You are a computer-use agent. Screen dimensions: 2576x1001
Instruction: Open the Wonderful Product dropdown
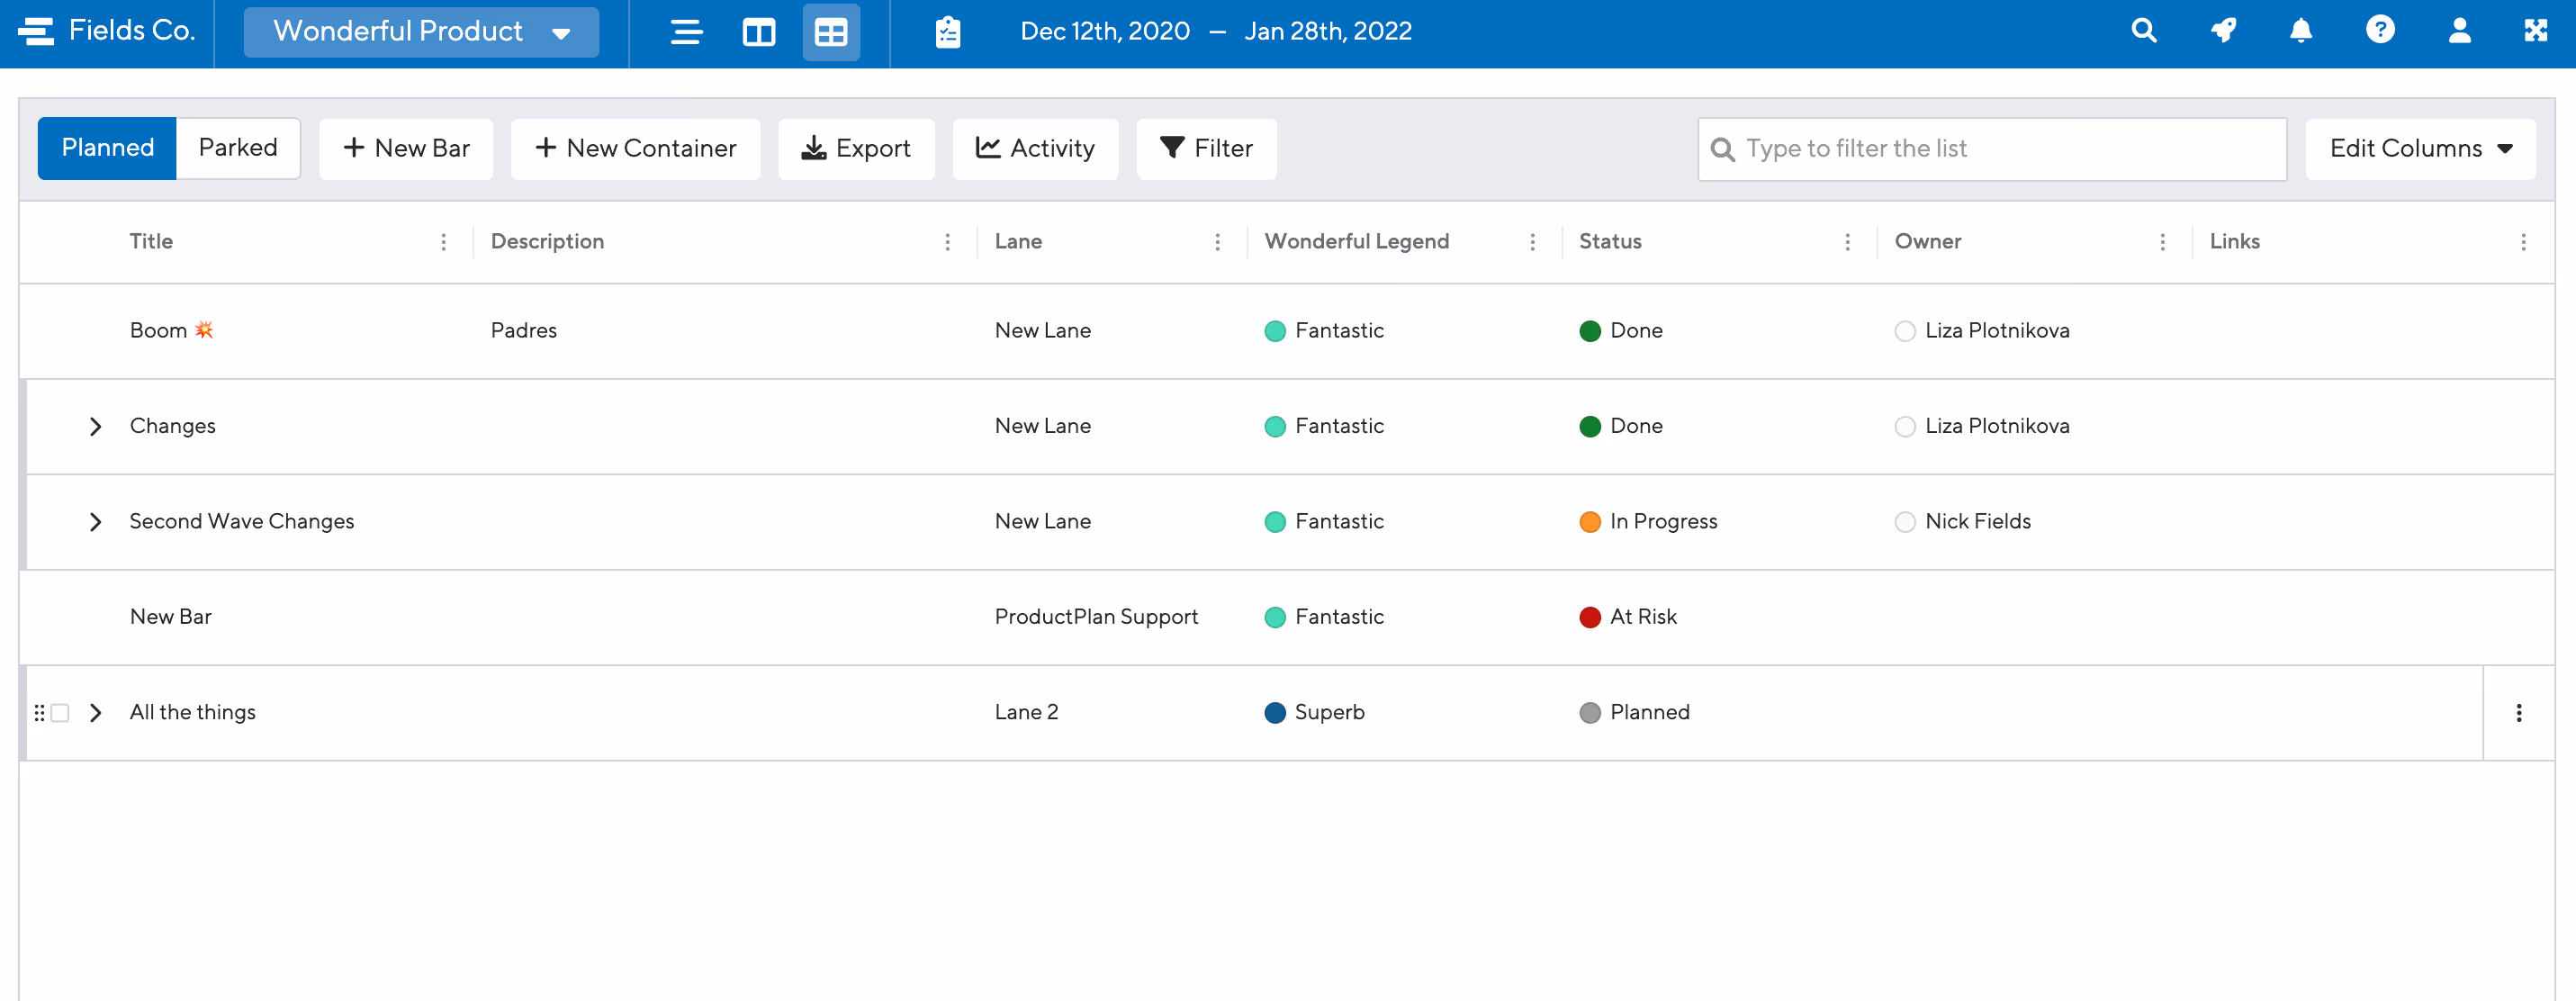421,32
